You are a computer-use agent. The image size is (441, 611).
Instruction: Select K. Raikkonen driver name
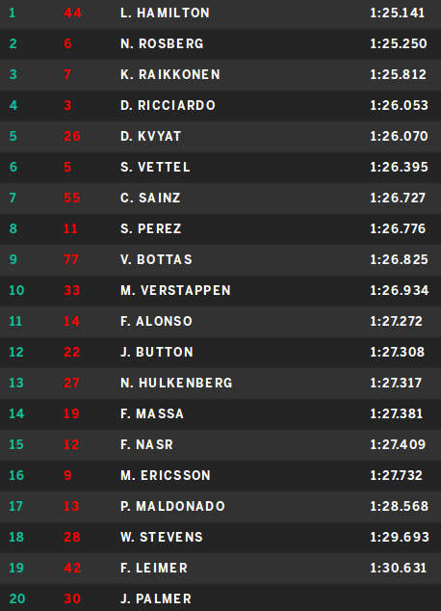170,74
